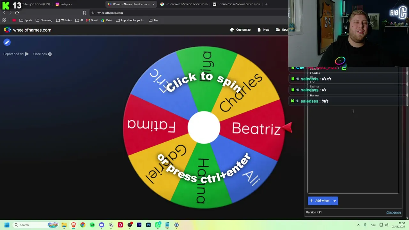Switch to the Wikipedia tab
Viewport: 409px width, 230px height.
[x=236, y=4]
